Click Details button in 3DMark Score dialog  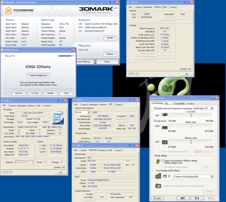(x=51, y=93)
